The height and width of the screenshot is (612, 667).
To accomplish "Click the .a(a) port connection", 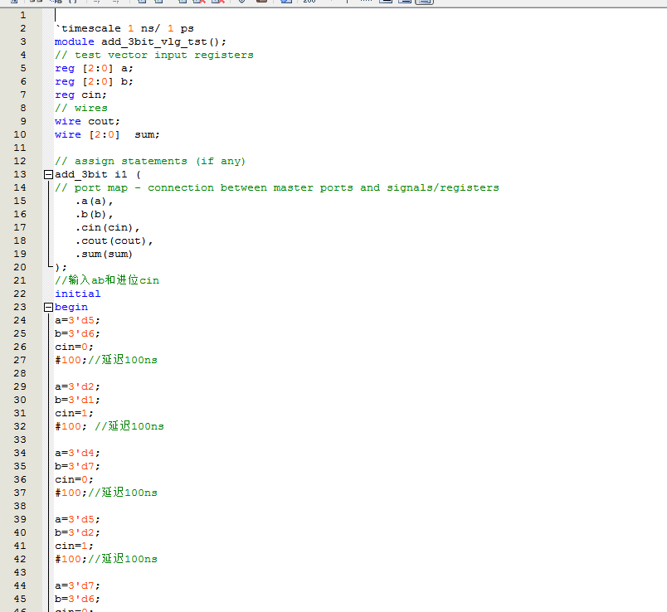I will [x=94, y=201].
